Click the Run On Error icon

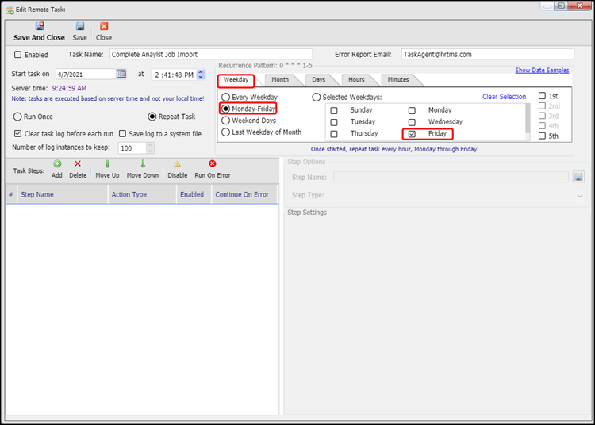213,164
